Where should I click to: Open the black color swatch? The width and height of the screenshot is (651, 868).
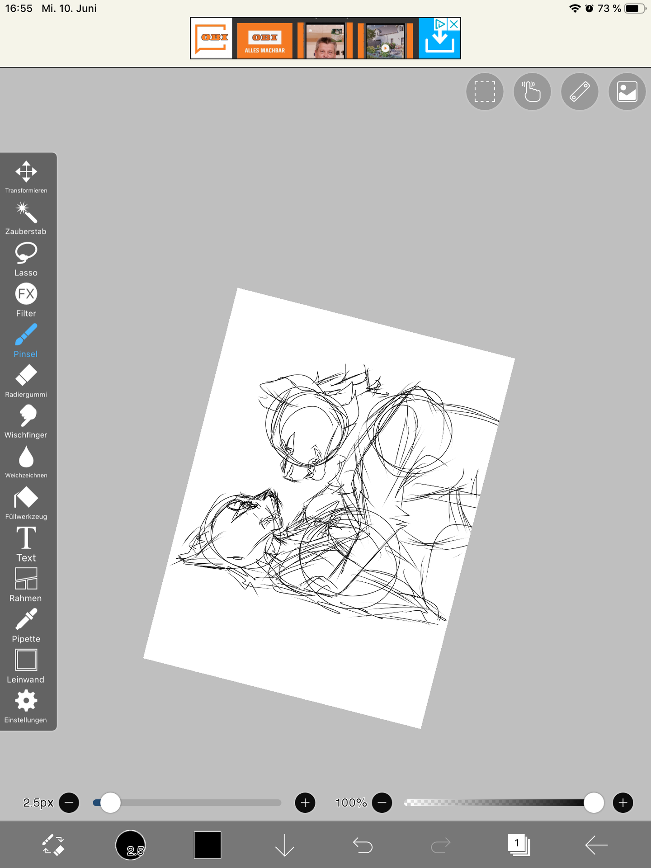[208, 844]
